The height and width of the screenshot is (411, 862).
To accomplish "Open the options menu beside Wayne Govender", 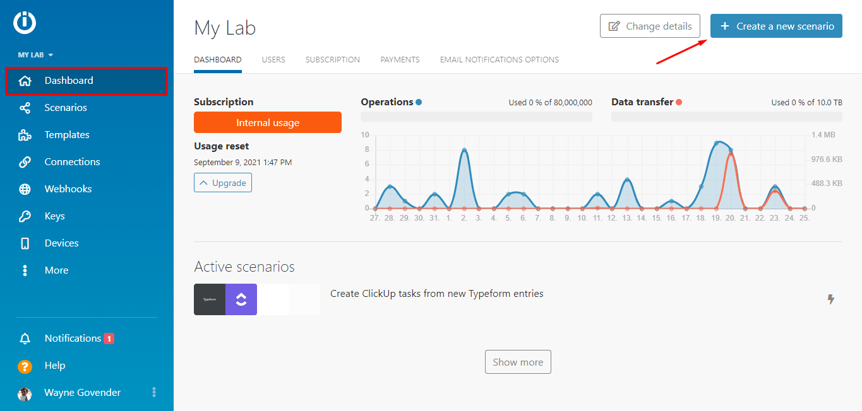I will coord(154,393).
